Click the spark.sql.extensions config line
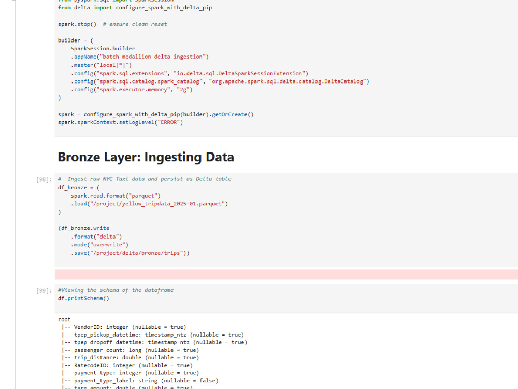 coord(189,73)
